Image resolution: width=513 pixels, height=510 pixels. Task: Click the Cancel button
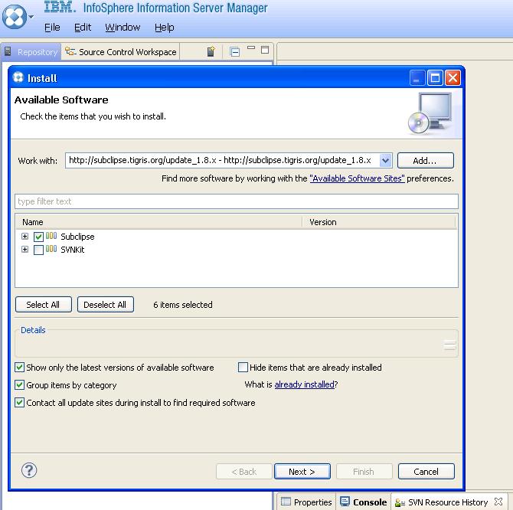pyautogui.click(x=426, y=472)
